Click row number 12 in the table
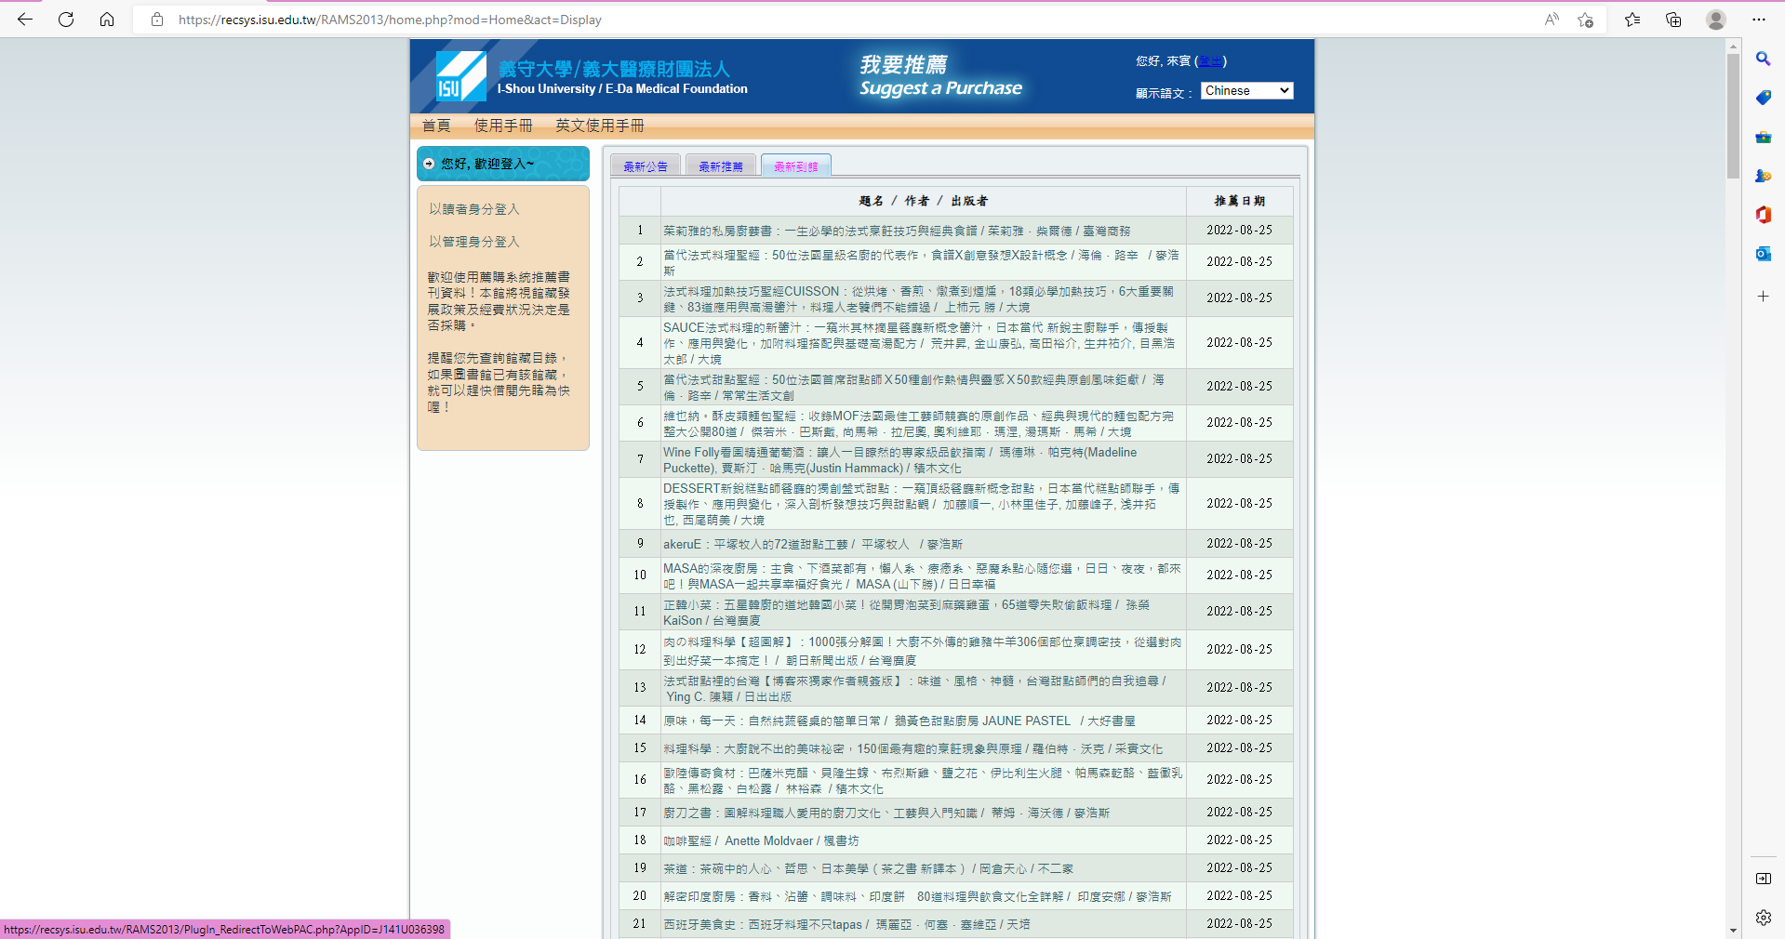The image size is (1785, 939). 640,650
